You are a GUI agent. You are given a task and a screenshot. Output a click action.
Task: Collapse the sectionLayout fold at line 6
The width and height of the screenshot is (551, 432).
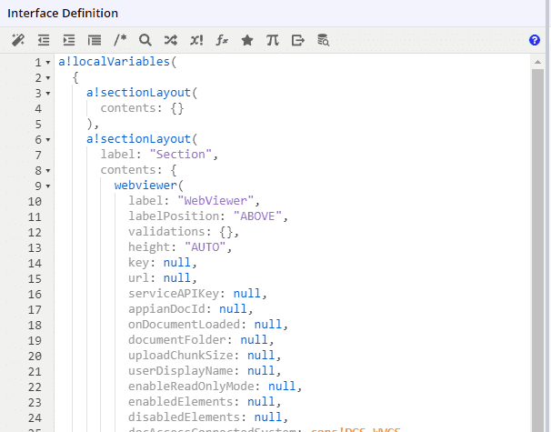pos(48,140)
